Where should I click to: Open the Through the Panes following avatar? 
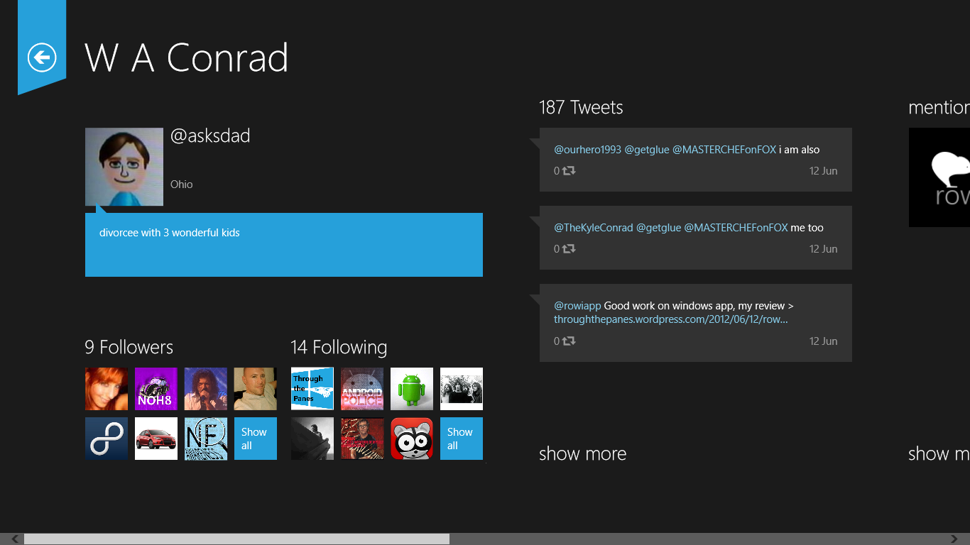(312, 389)
